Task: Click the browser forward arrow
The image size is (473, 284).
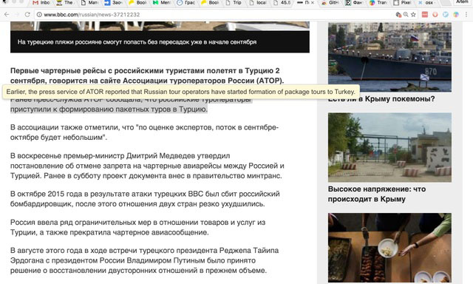Action: coord(17,15)
